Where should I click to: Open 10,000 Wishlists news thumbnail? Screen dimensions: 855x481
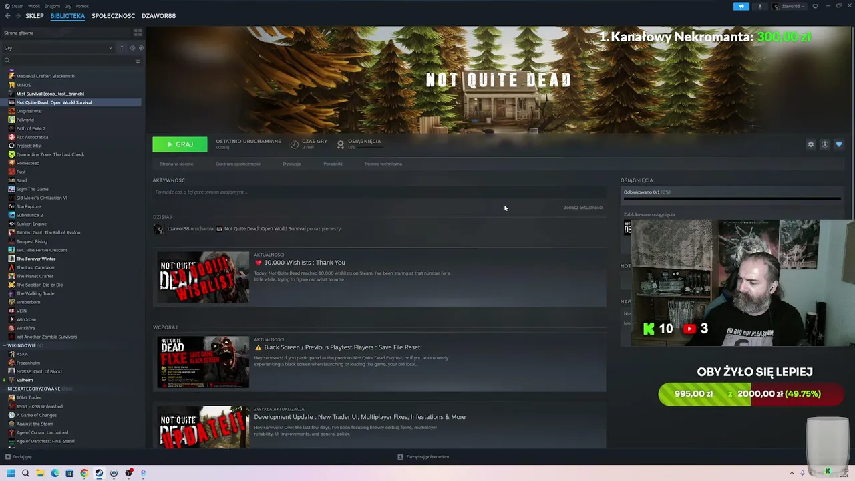[203, 277]
